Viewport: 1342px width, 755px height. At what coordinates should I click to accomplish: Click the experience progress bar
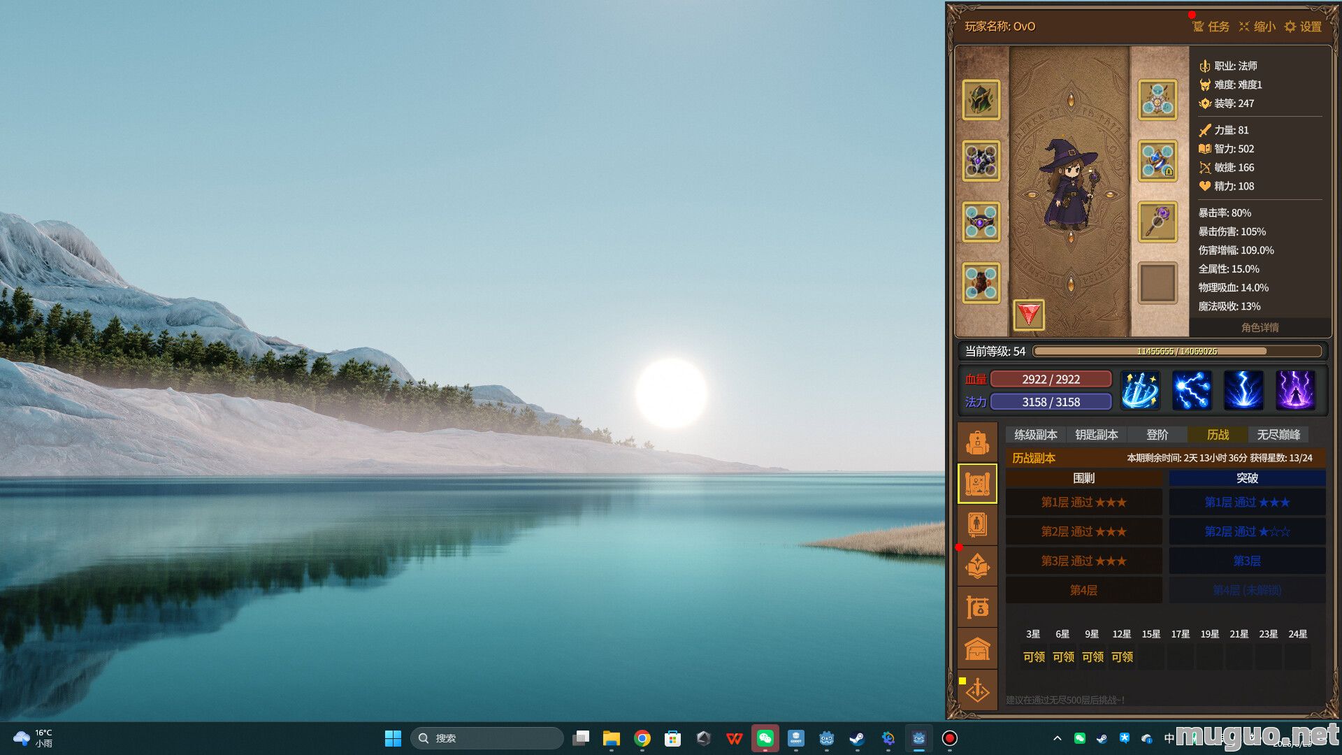[1177, 351]
